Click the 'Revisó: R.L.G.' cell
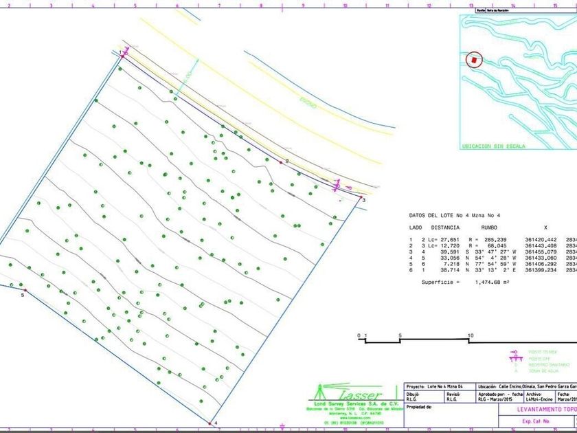Screen dimensions: 577x433 coord(460,397)
